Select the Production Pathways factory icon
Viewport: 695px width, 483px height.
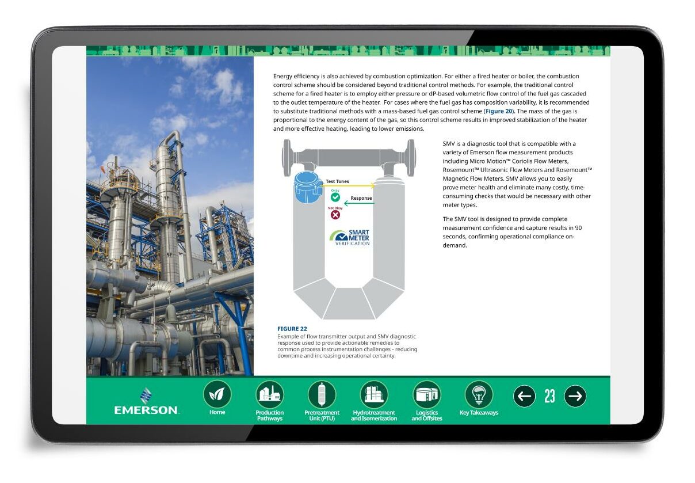[270, 394]
